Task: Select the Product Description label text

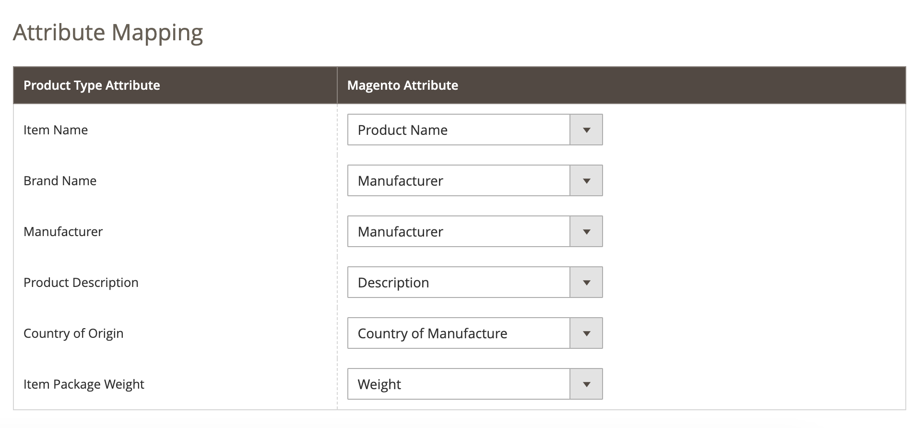Action: pyautogui.click(x=81, y=283)
